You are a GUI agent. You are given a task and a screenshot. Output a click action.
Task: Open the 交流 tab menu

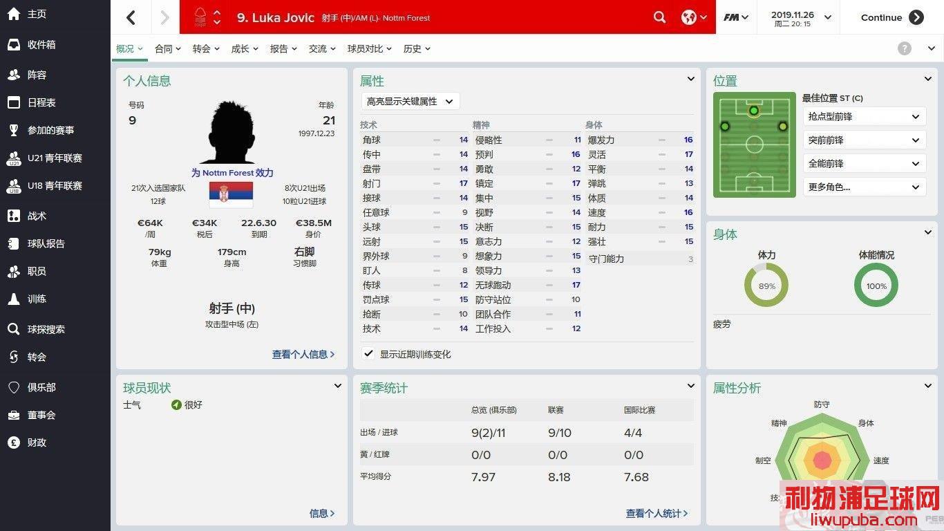(322, 48)
